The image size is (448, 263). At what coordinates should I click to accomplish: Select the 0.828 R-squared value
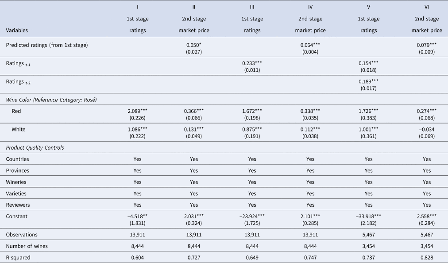click(x=427, y=257)
